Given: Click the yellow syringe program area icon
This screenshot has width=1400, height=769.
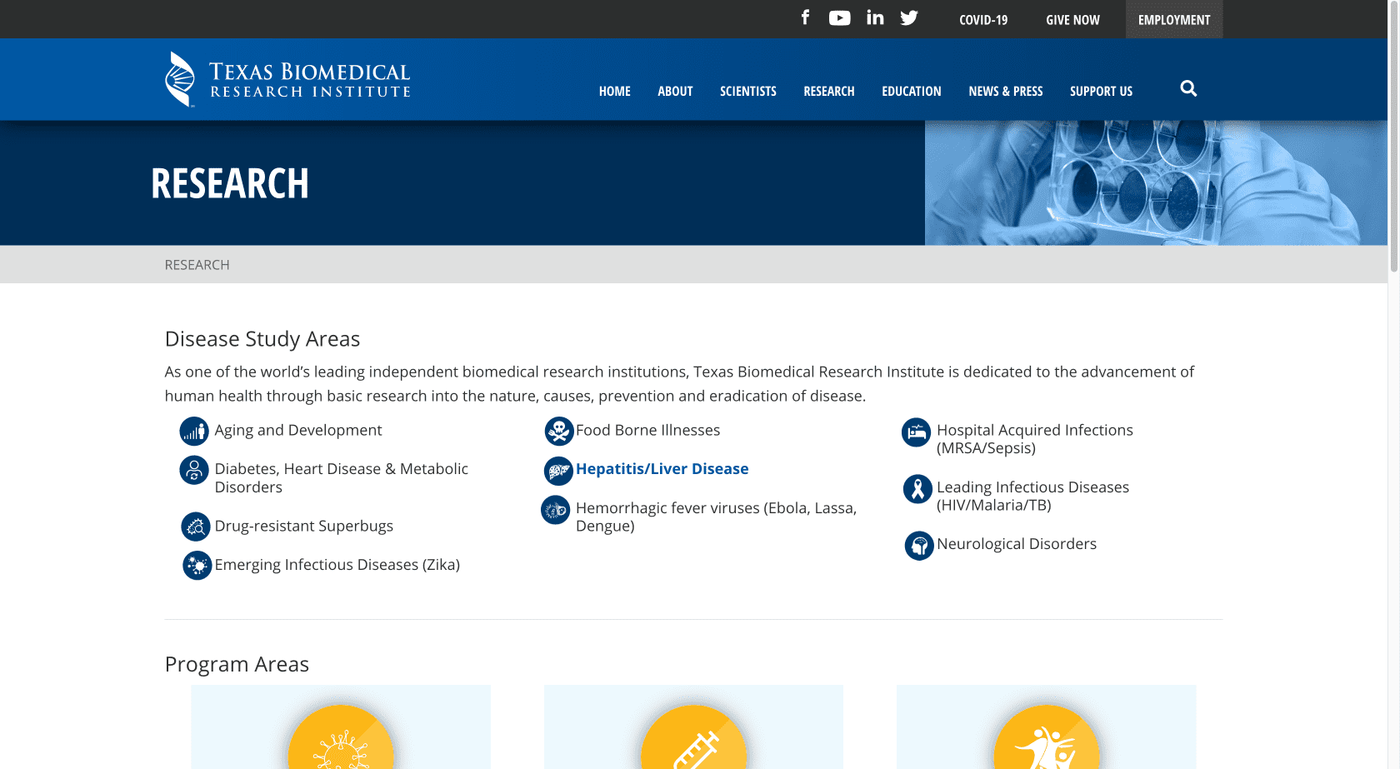Looking at the screenshot, I should 693,738.
